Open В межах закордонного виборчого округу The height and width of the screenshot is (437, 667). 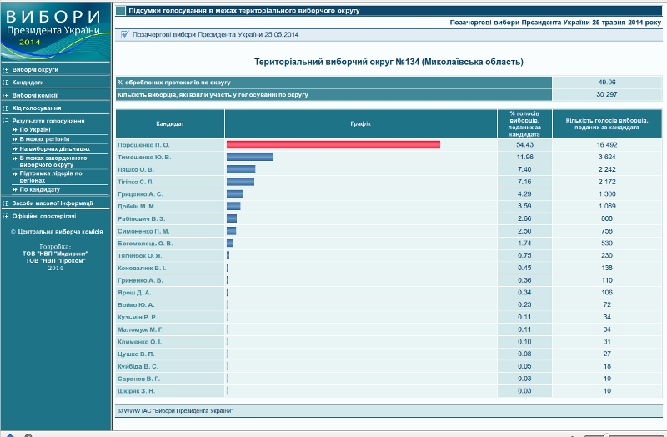point(53,161)
